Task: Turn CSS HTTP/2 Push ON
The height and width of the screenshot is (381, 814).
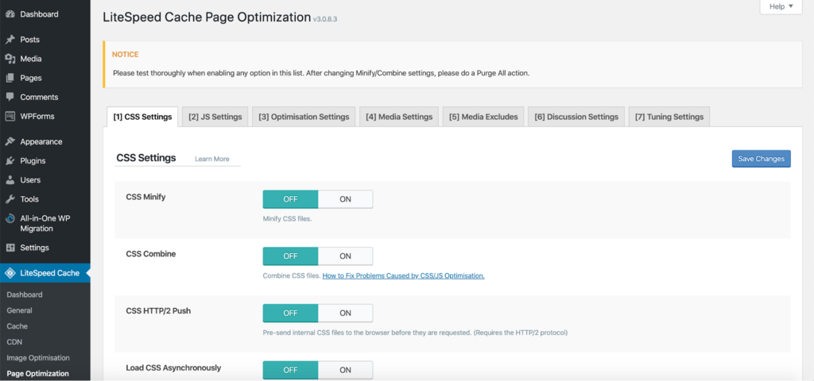Action: 345,313
